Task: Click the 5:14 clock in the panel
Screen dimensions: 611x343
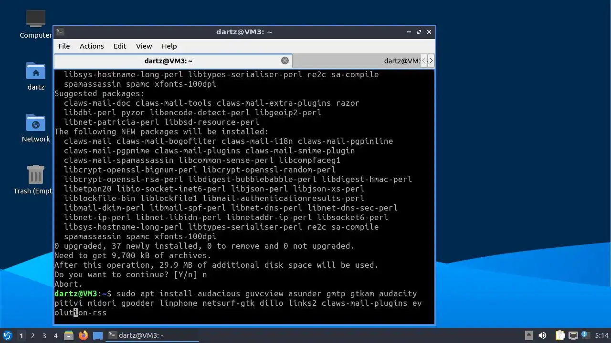Action: (601, 335)
